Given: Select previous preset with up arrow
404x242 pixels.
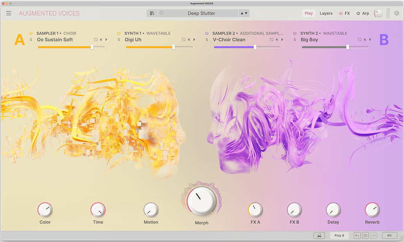Looking at the screenshot, I should (x=242, y=13).
